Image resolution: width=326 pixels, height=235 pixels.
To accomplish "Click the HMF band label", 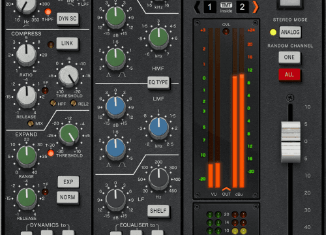I will pyautogui.click(x=158, y=69).
